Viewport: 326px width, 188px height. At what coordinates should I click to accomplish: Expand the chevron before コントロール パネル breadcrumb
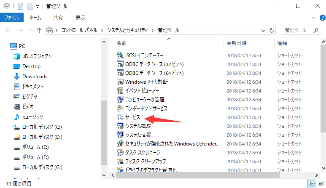tap(57, 30)
